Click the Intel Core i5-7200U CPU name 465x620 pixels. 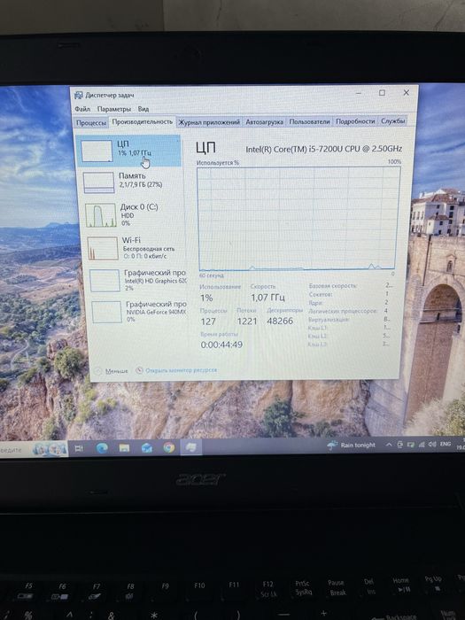click(324, 149)
